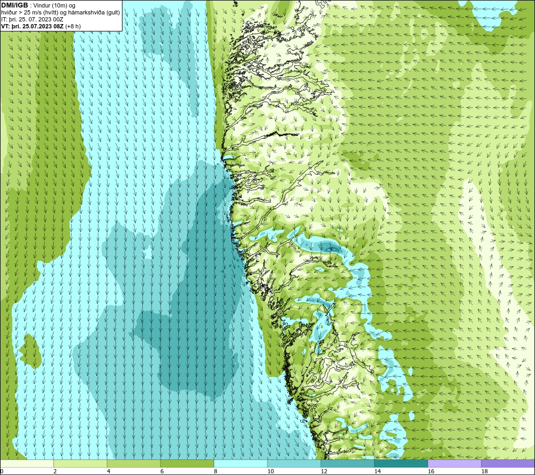The width and height of the screenshot is (535, 475).
Task: Click the 0–2 m/s pale cream legend swatch
Action: 27,463
